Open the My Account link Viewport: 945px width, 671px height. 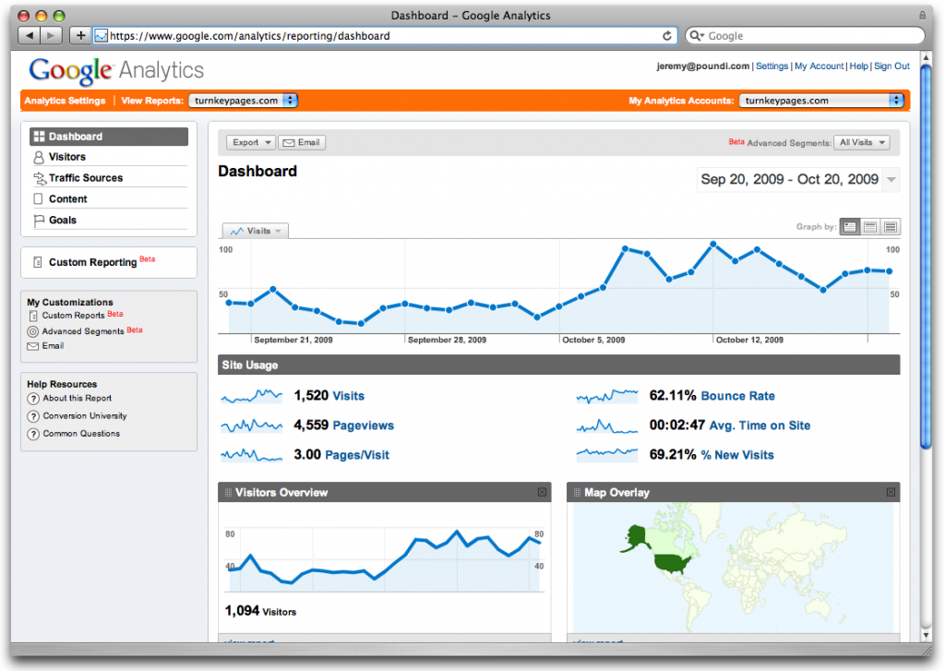click(x=819, y=66)
